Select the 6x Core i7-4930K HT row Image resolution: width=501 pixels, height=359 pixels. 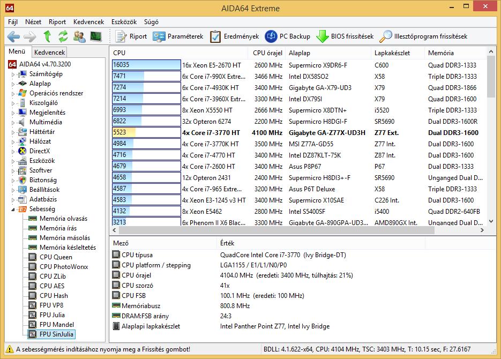point(299,87)
